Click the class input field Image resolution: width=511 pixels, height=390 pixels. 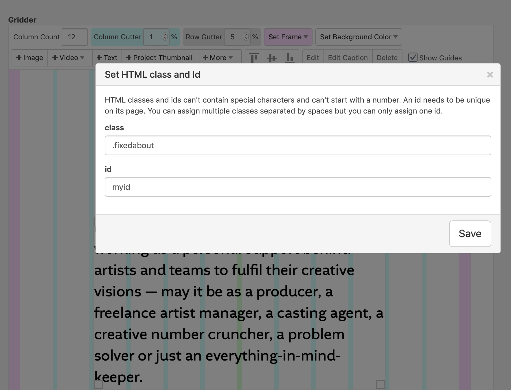click(x=298, y=145)
